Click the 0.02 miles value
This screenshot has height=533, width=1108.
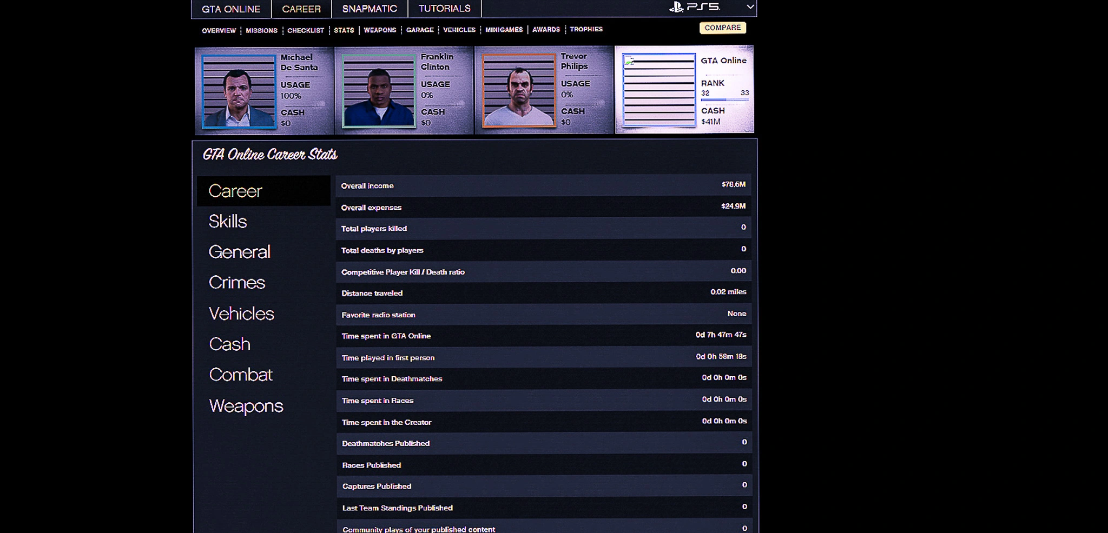point(728,292)
